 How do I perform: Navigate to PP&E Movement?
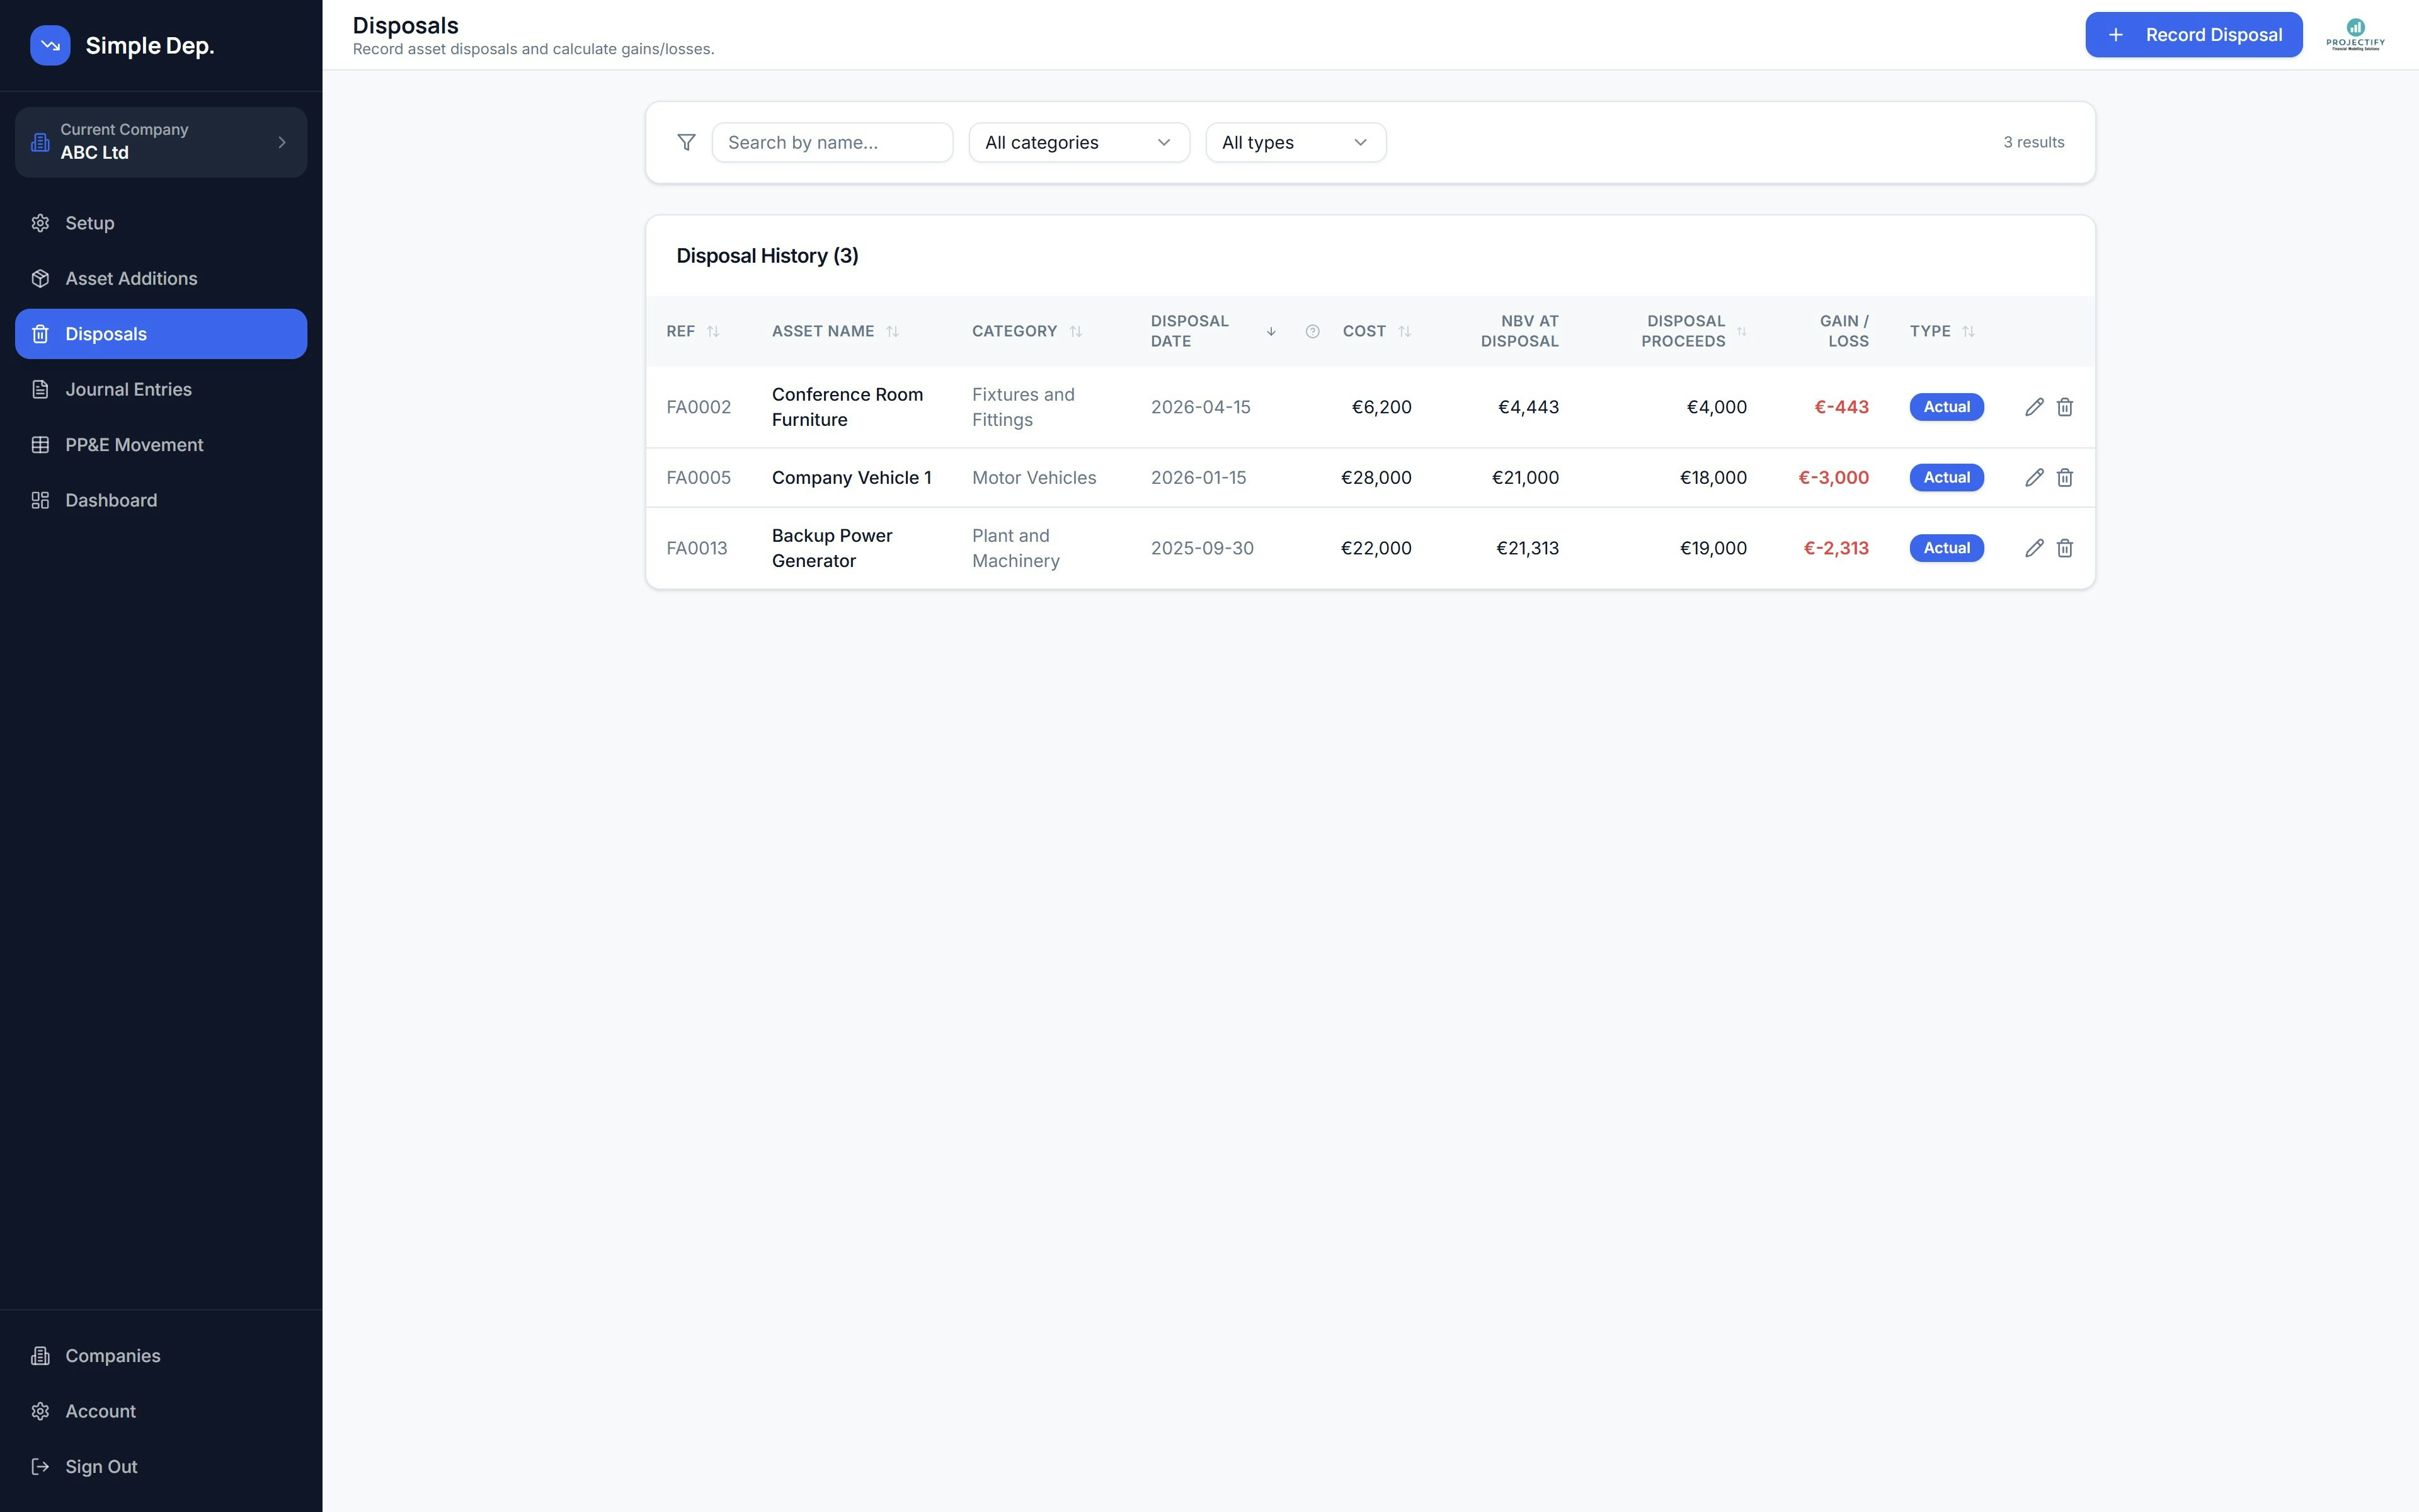click(x=161, y=445)
